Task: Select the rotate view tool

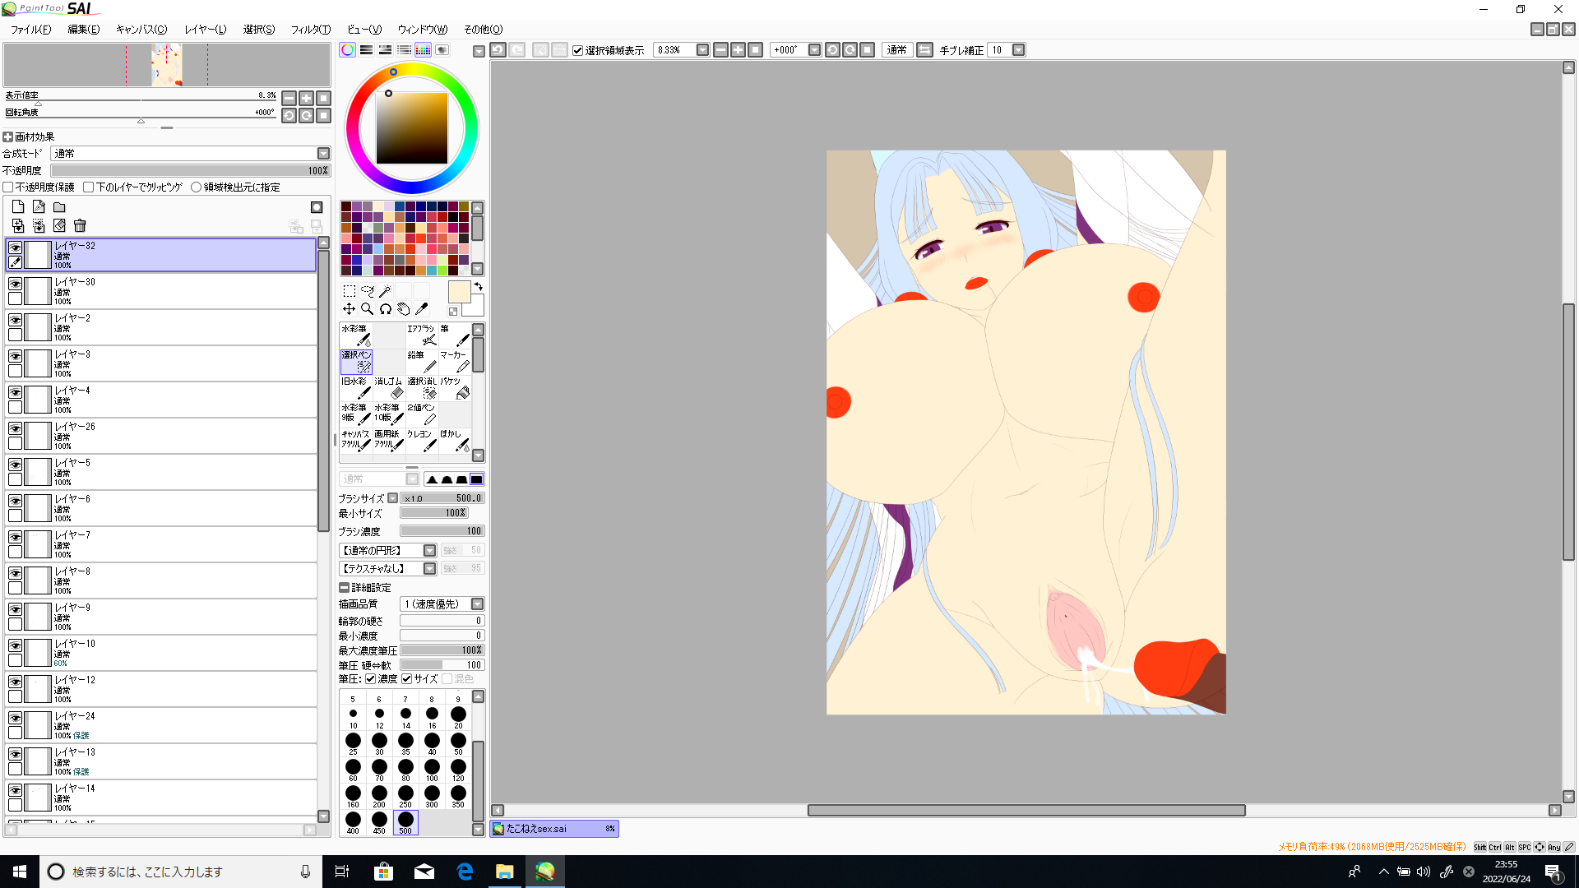Action: [386, 309]
